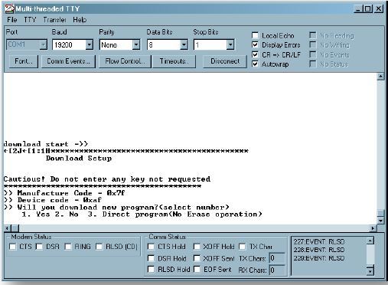Viewport: 388px width, 285px height.
Task: Toggle the CR => CR/LF checkbox
Action: click(x=255, y=54)
